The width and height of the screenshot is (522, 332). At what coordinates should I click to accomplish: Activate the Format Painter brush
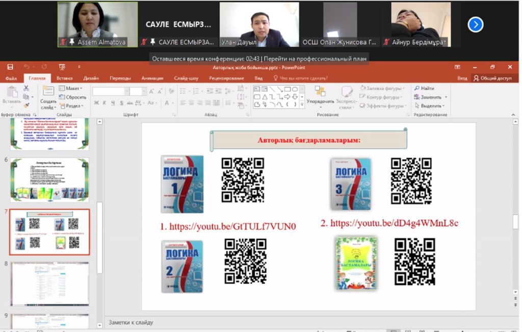26,105
